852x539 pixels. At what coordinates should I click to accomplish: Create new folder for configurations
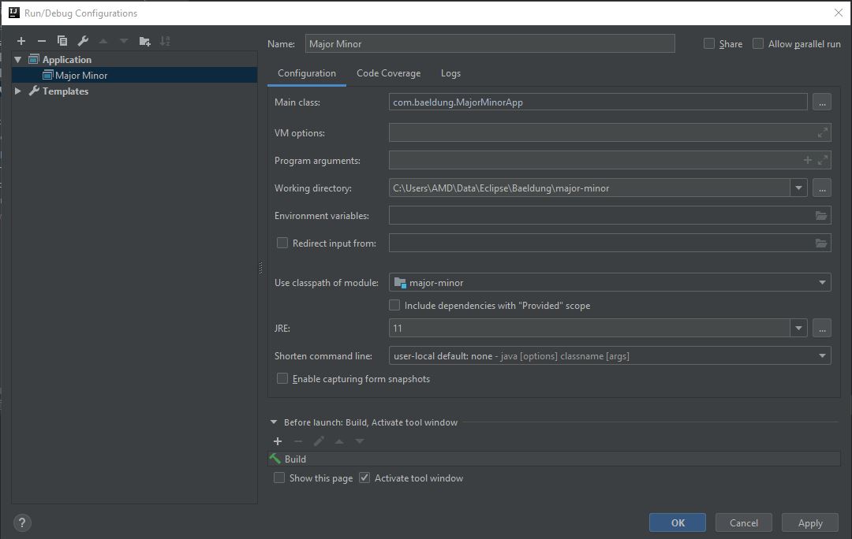(x=144, y=41)
